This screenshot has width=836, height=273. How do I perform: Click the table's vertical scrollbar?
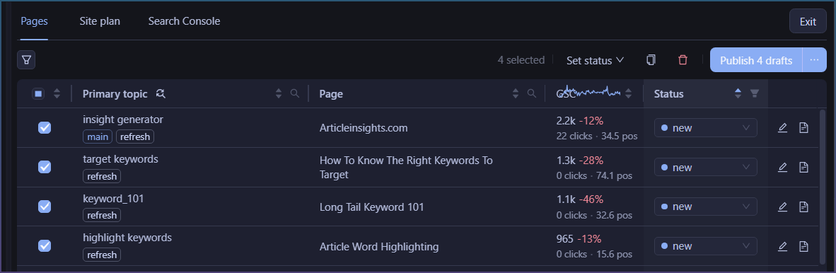point(823,187)
